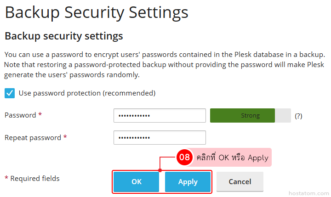Click the Required fields note

[32, 178]
